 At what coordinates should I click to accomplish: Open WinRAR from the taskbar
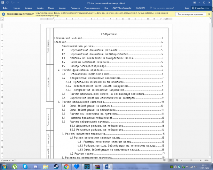point(97,167)
